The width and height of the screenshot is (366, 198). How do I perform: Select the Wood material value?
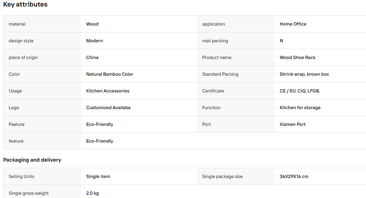pos(92,24)
